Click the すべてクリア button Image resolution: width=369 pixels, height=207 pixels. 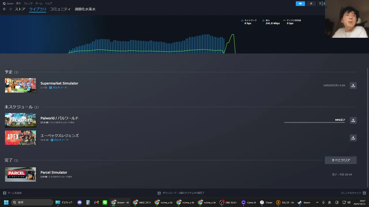click(341, 160)
